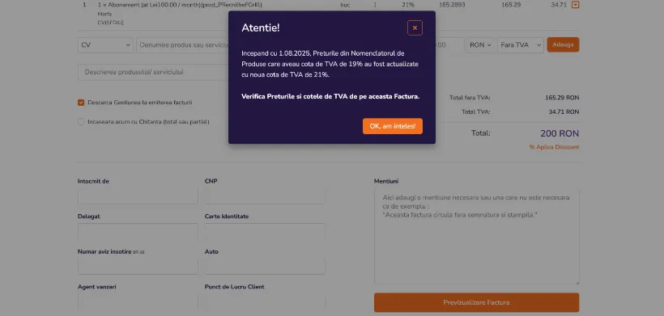664x316 pixels.
Task: Click the Mentiuni text area
Action: click(x=476, y=237)
